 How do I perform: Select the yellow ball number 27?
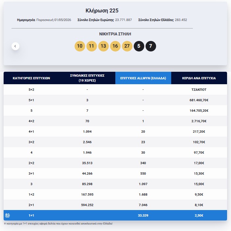[x=127, y=46]
